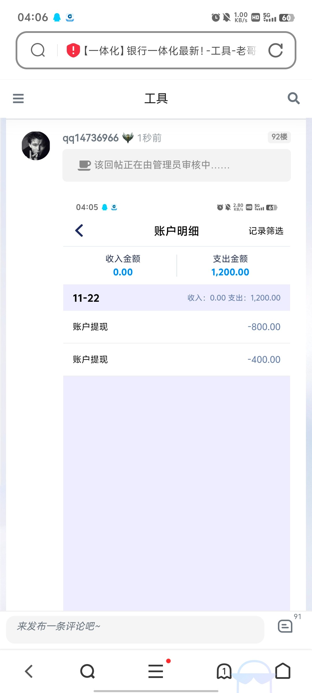Screen dimensions: 312x693
Task: Open the browser menu with red dot
Action: click(156, 671)
